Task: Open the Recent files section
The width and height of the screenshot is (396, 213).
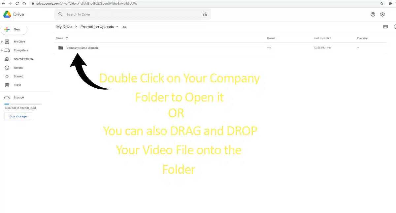Action: coord(18,68)
